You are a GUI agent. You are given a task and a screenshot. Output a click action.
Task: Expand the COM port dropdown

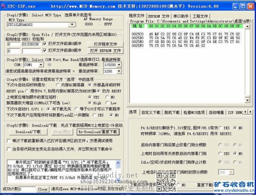click(x=41, y=65)
